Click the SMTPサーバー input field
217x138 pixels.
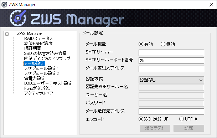point(171,53)
